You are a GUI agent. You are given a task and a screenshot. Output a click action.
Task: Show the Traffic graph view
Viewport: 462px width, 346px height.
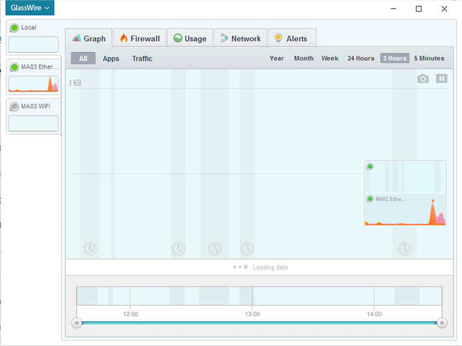tap(142, 59)
